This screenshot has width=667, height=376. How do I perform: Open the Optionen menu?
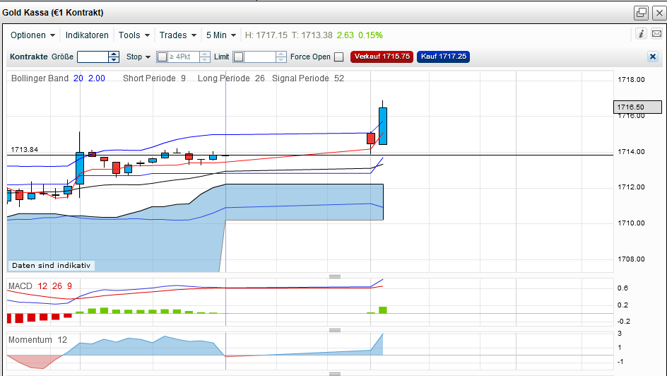33,35
